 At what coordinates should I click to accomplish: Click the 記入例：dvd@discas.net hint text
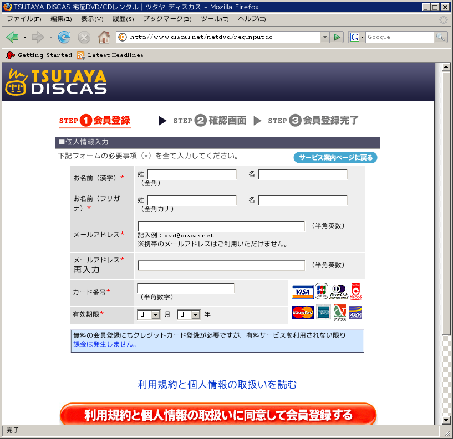click(176, 235)
